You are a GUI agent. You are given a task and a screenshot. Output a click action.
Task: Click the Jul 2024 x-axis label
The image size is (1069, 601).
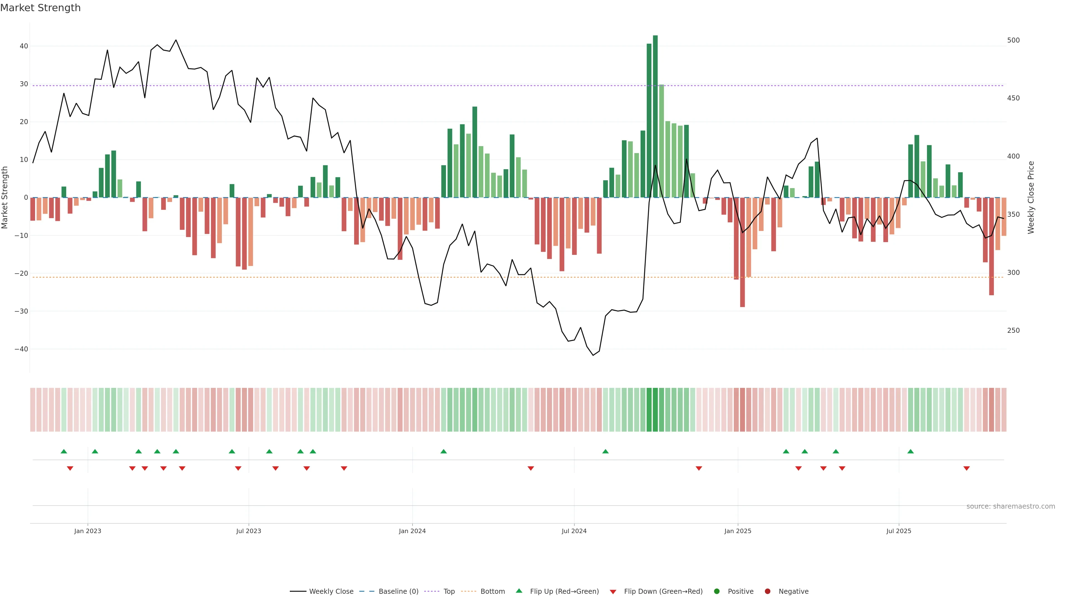tap(574, 531)
